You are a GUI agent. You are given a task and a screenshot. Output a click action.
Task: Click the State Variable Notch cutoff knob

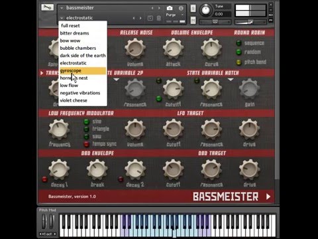click(x=174, y=89)
